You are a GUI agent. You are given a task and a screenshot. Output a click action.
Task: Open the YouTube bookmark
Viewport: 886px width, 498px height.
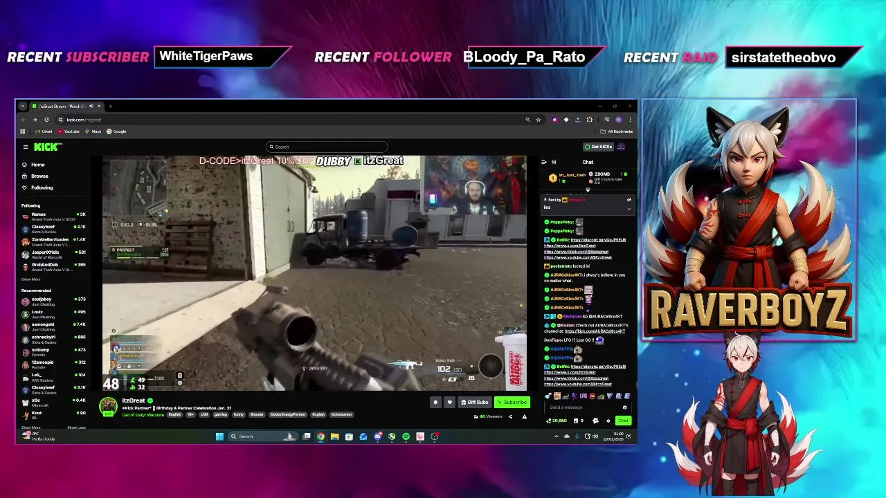[69, 131]
